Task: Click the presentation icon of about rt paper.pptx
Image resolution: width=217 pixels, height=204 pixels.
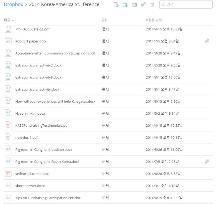Action: [x=8, y=41]
